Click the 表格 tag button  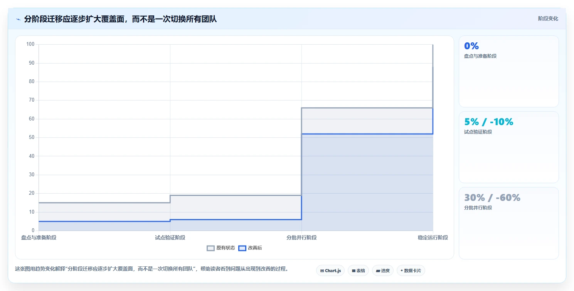[x=358, y=271]
